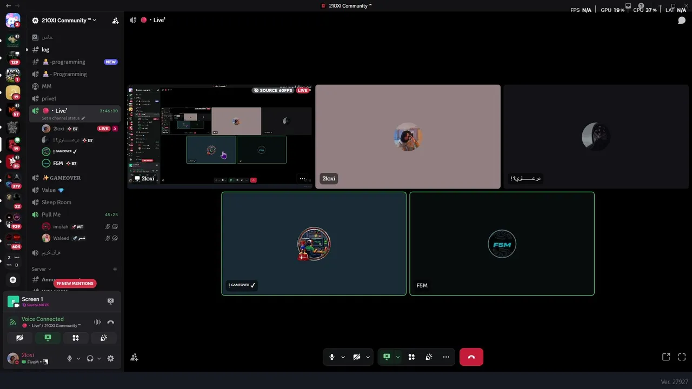
Task: Edit channel status with pencil icon
Action: coord(83,118)
